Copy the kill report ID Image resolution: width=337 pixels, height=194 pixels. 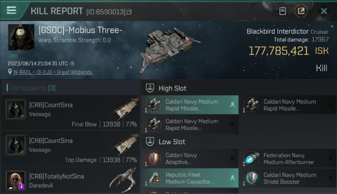click(129, 12)
